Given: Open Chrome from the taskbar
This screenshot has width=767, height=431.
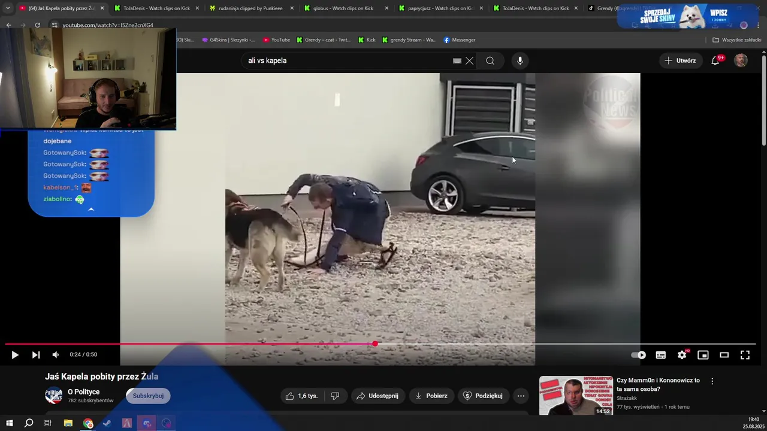Looking at the screenshot, I should (x=88, y=423).
